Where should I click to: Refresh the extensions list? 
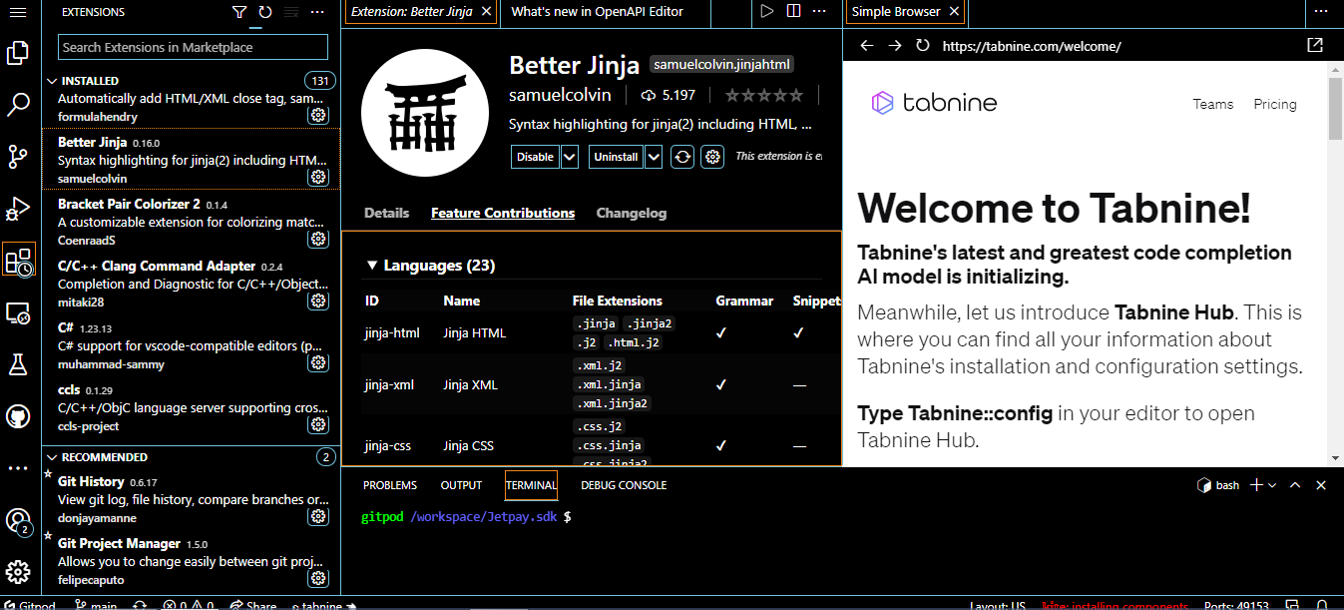[264, 12]
